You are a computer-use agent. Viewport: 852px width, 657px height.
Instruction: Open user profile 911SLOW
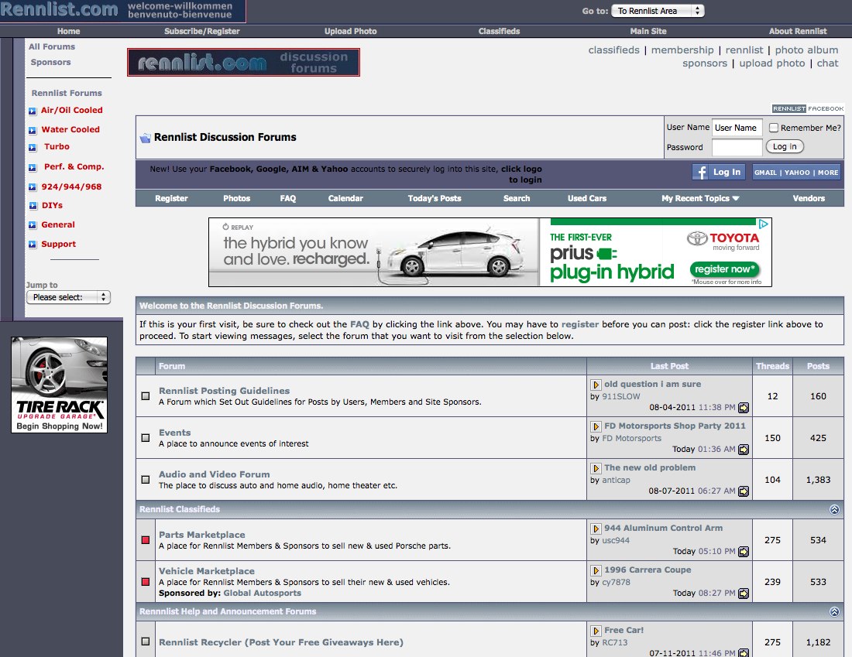[621, 396]
